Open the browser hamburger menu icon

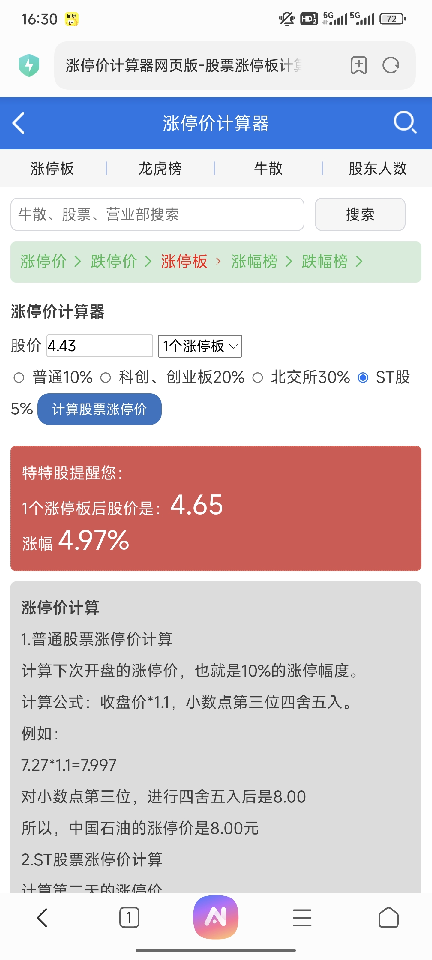302,917
